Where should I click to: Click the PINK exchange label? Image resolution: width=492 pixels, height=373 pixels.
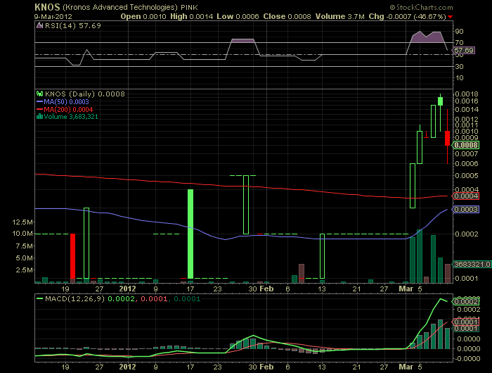coord(189,7)
